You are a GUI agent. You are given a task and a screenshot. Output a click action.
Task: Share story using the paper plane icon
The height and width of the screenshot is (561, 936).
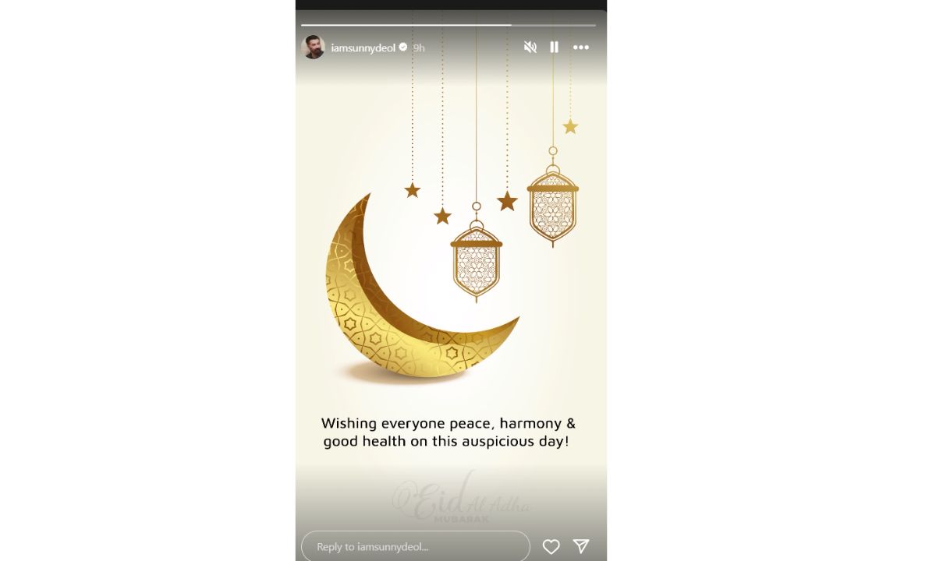[581, 546]
